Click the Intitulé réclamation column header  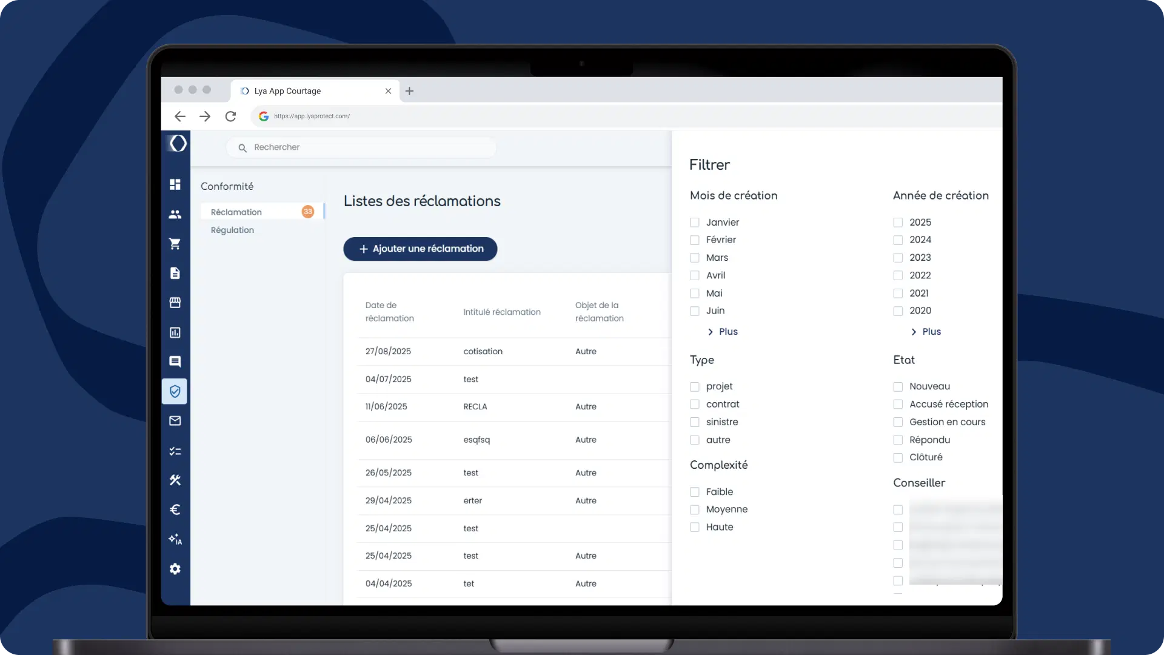pos(502,312)
